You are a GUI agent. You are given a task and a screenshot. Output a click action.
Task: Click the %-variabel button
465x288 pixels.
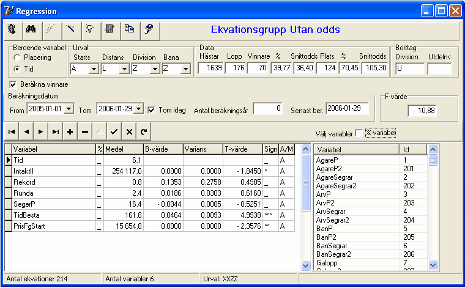coord(381,133)
